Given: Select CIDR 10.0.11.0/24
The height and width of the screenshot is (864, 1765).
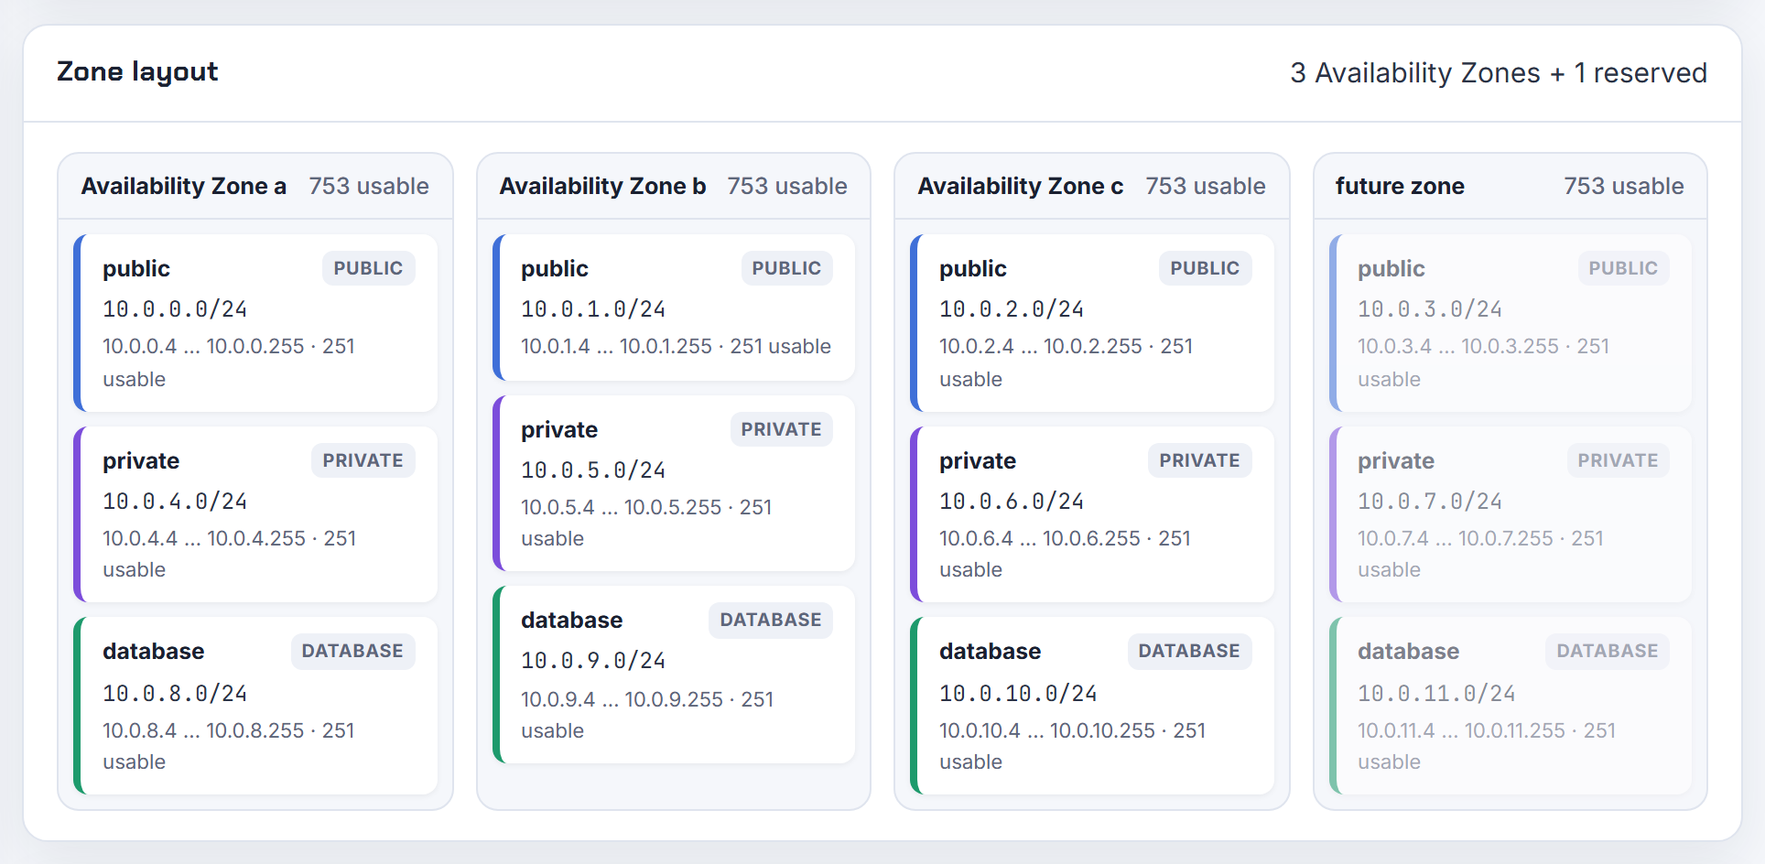Looking at the screenshot, I should pyautogui.click(x=1436, y=694).
